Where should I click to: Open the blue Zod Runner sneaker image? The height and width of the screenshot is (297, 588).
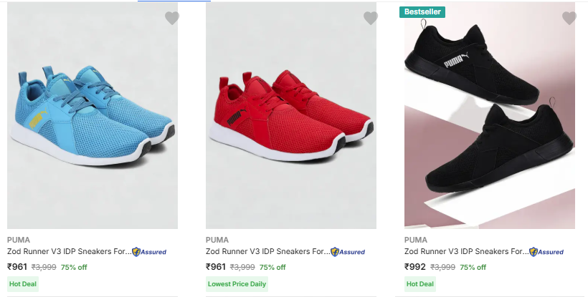click(92, 118)
